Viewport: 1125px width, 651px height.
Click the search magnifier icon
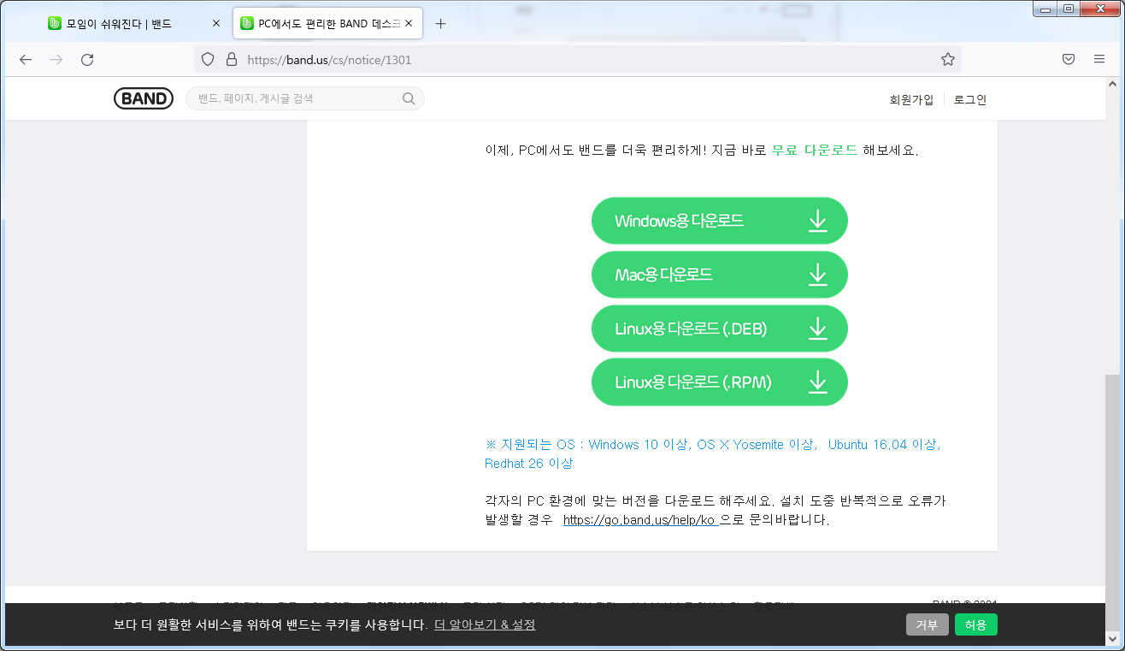point(409,99)
